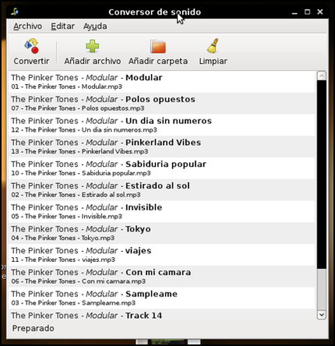This screenshot has height=346, width=335.
Task: Select the Un dia sin numeros track
Action: click(161, 125)
